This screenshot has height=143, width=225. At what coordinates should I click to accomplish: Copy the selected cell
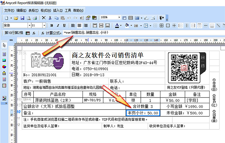coord(56,18)
